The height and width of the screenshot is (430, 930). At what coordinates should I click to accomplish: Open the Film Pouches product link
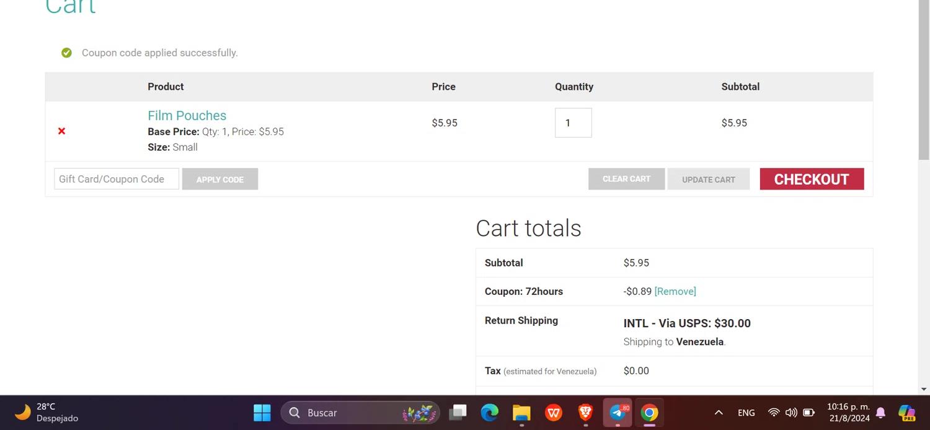click(x=187, y=115)
